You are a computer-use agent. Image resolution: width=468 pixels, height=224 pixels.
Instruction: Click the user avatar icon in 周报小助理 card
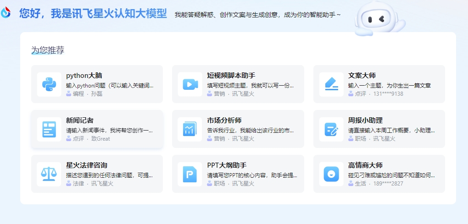(x=351, y=138)
